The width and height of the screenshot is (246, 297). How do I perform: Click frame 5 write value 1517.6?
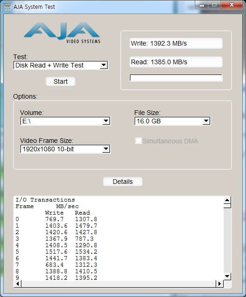point(56,251)
